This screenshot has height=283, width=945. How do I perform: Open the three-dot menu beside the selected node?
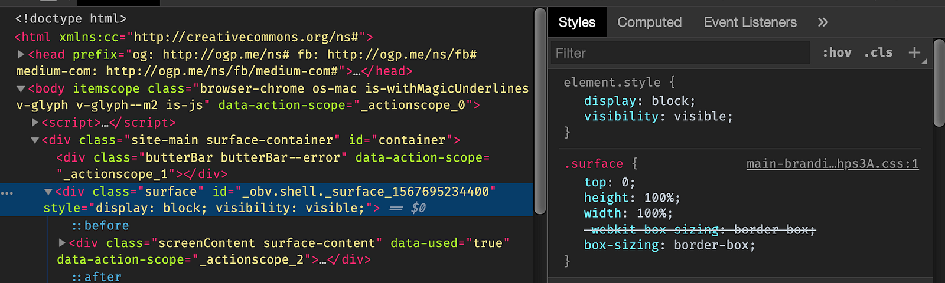click(x=7, y=192)
